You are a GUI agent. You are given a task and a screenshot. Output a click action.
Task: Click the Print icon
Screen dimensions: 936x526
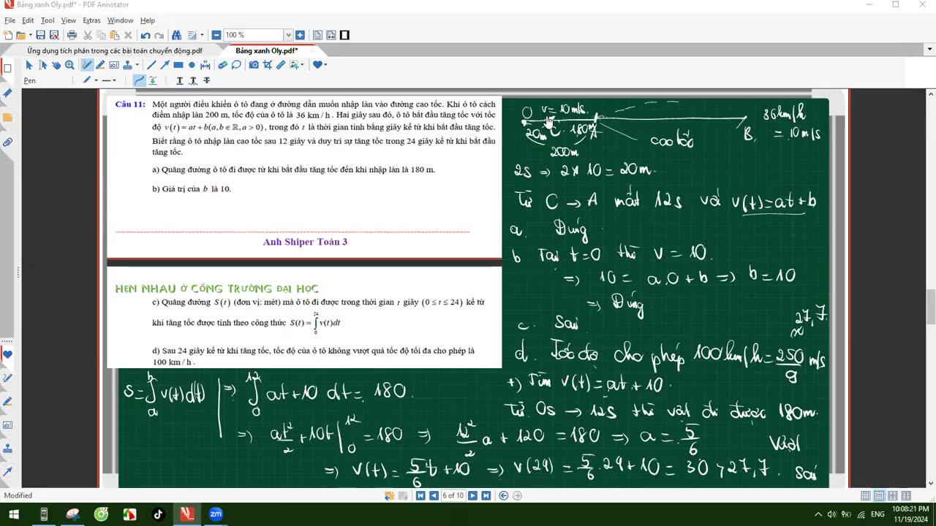tap(72, 35)
